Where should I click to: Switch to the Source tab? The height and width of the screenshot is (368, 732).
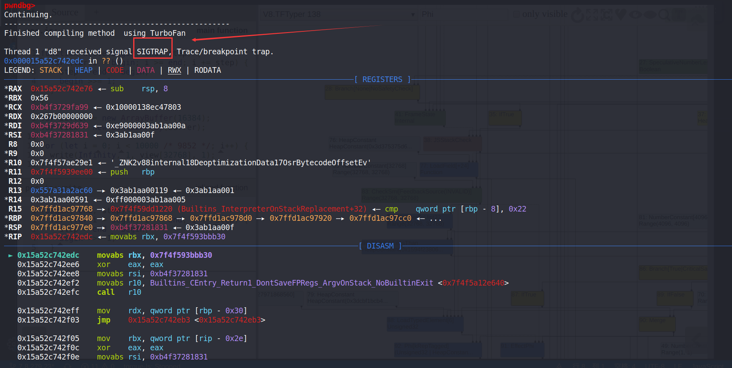65,12
